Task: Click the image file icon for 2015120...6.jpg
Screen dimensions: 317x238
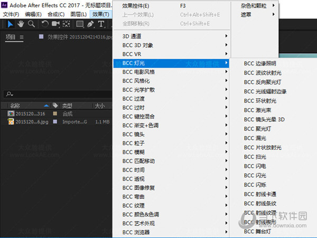Action: pos(11,121)
